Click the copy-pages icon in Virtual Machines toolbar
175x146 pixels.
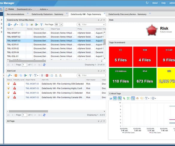tap(27, 25)
